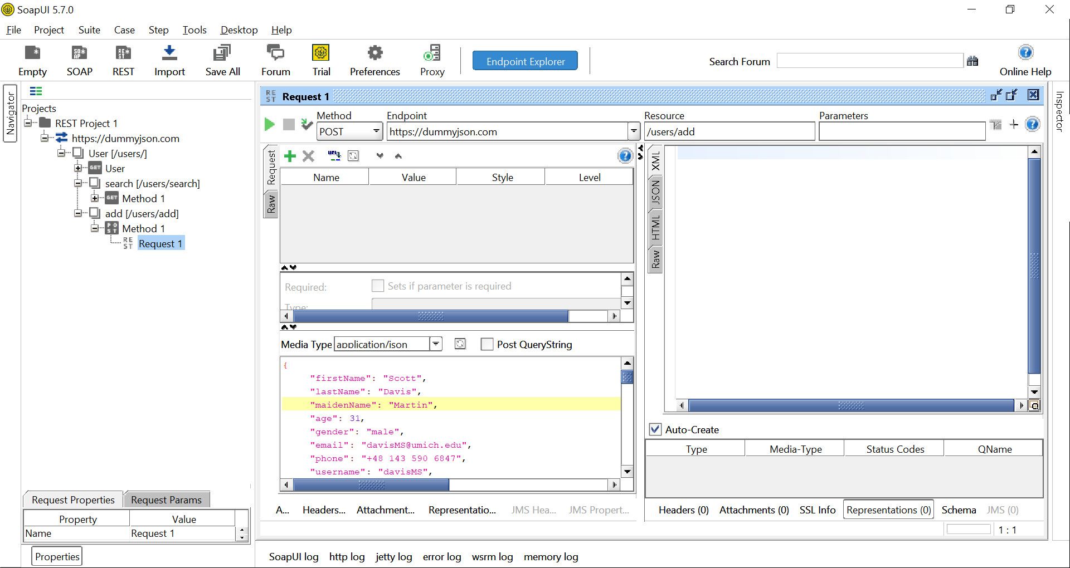The width and height of the screenshot is (1070, 568).
Task: Open the Proxy toolbar icon
Action: pos(432,53)
